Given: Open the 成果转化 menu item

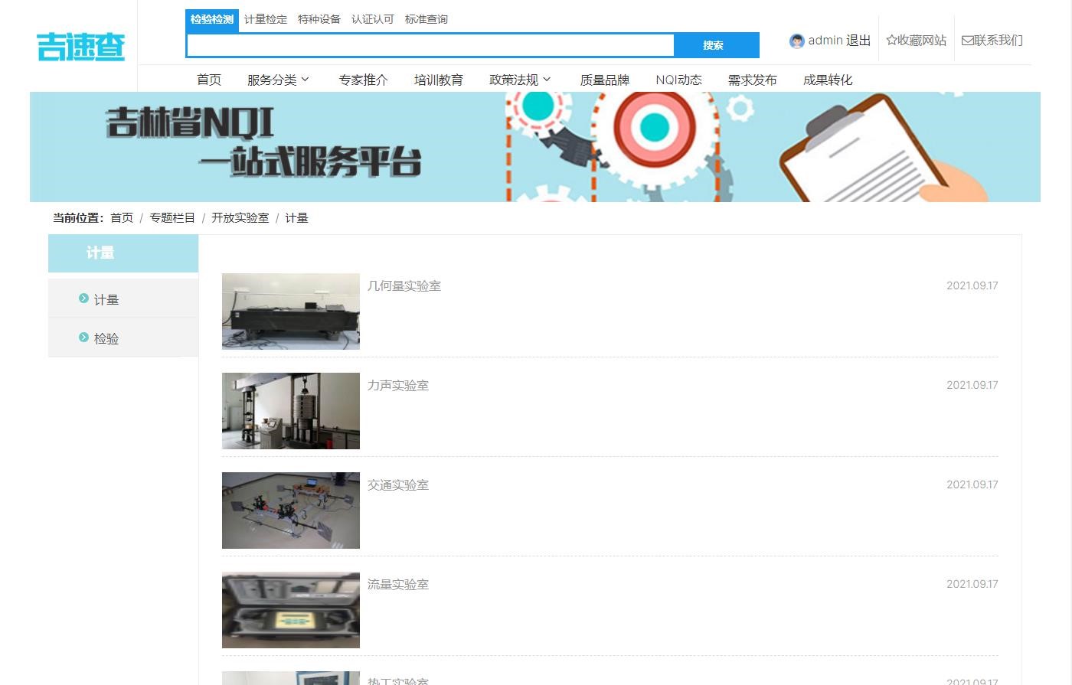Looking at the screenshot, I should (828, 80).
